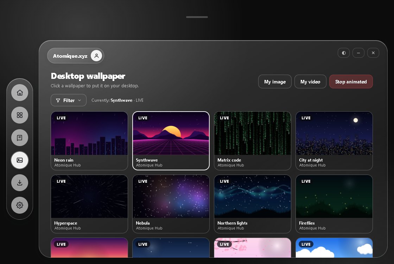
Task: Open the downloads sidebar icon
Action: 20,183
